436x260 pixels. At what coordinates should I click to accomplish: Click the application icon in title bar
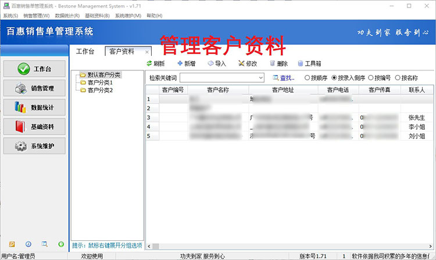coord(6,6)
